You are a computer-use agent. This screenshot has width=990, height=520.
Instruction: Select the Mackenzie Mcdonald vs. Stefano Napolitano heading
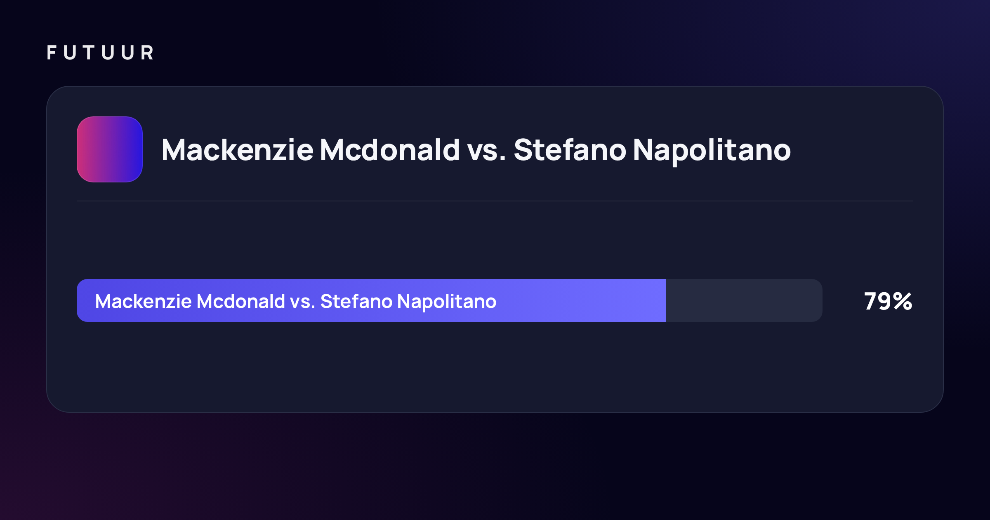click(476, 150)
